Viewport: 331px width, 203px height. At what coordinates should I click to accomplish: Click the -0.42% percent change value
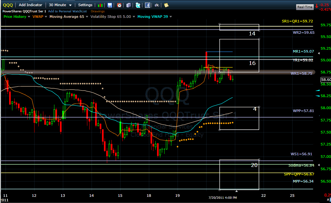click(325, 9)
